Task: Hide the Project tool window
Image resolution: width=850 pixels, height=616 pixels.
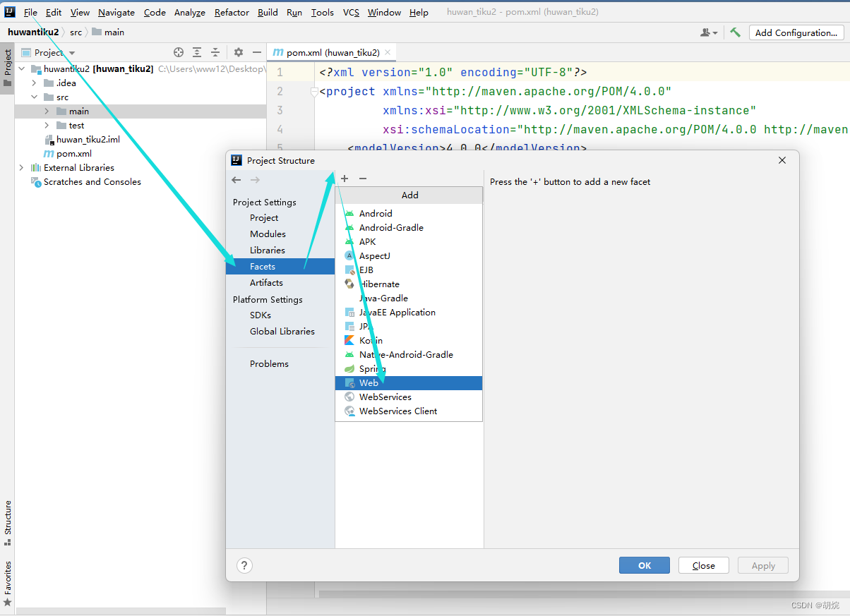Action: pyautogui.click(x=257, y=52)
